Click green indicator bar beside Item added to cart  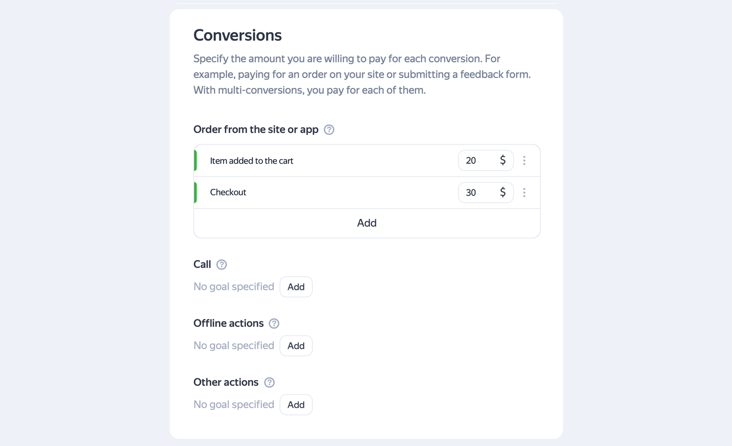click(x=195, y=161)
